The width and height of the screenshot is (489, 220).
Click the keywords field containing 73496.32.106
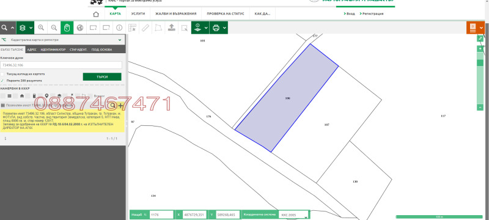[x=61, y=65]
